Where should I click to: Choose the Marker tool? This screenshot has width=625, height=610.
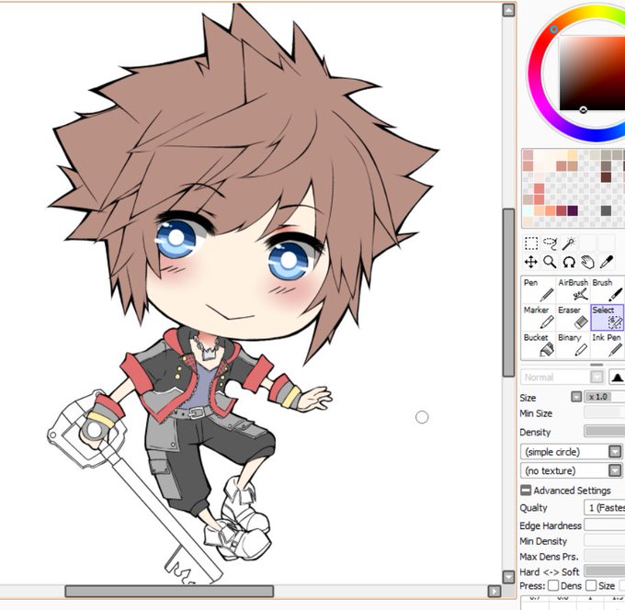539,318
